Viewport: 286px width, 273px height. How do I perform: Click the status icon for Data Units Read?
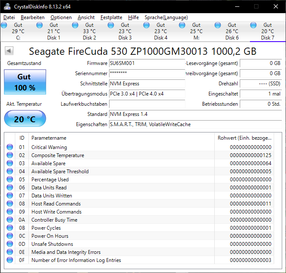tap(10, 187)
